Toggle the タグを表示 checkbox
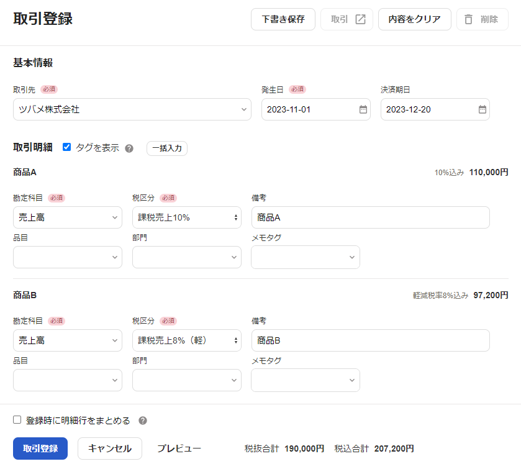Viewport: 521px width, 469px height. 67,147
